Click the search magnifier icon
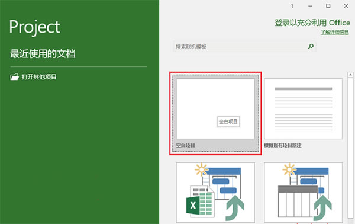355x224 pixels. 311,46
